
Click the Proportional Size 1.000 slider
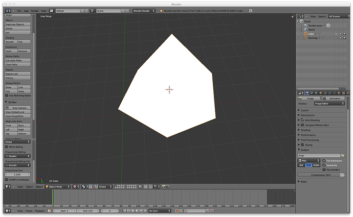click(17, 175)
